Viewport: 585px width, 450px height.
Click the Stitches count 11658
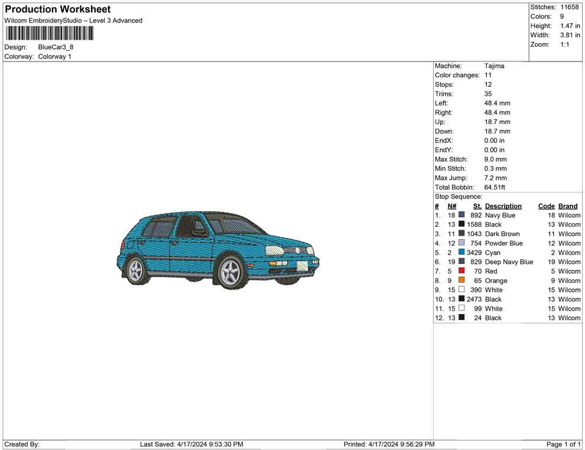(x=569, y=7)
